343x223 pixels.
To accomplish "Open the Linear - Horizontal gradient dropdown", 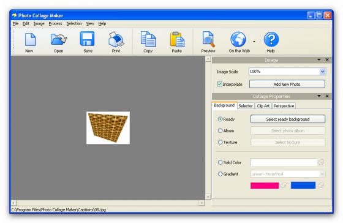I will coord(322,174).
